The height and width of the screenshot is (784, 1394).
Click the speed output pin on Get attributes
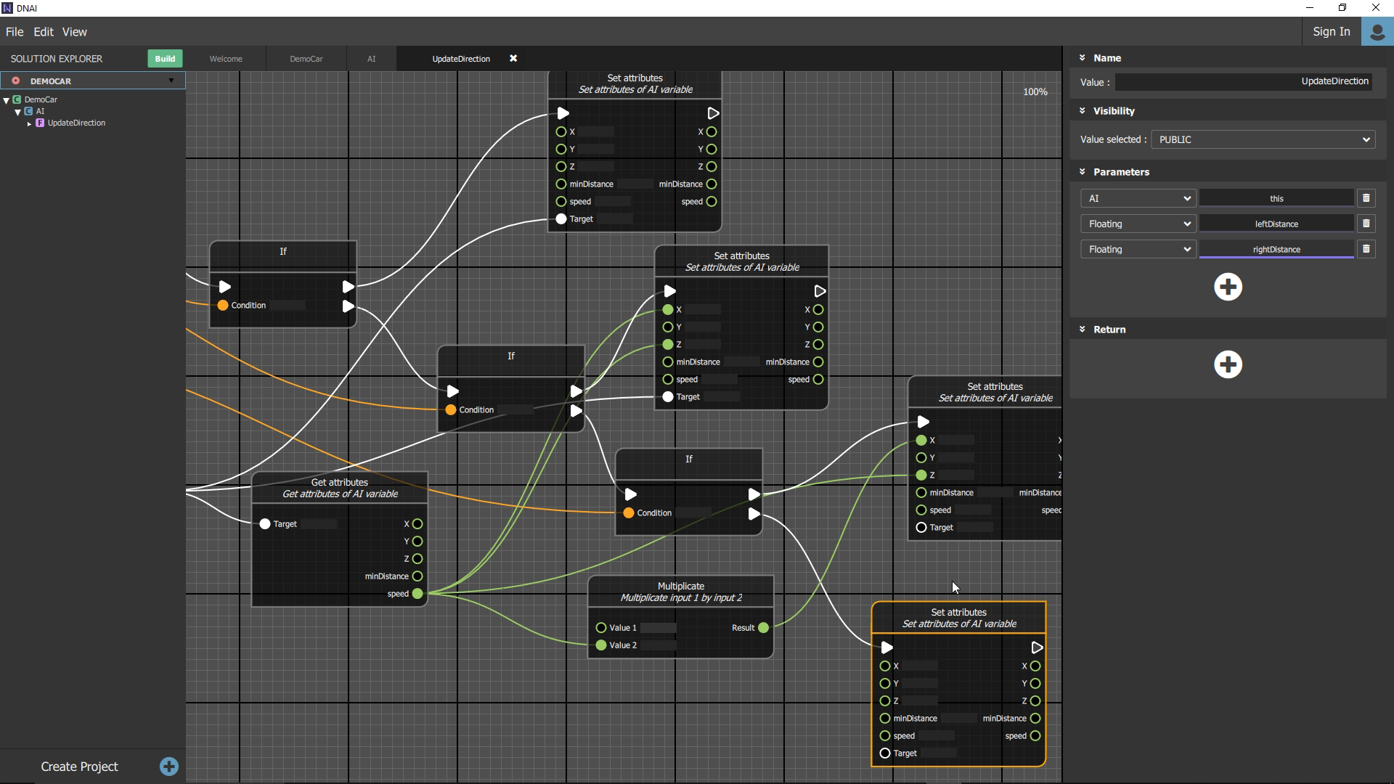[417, 594]
